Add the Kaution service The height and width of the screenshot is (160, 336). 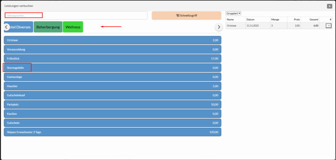112,114
